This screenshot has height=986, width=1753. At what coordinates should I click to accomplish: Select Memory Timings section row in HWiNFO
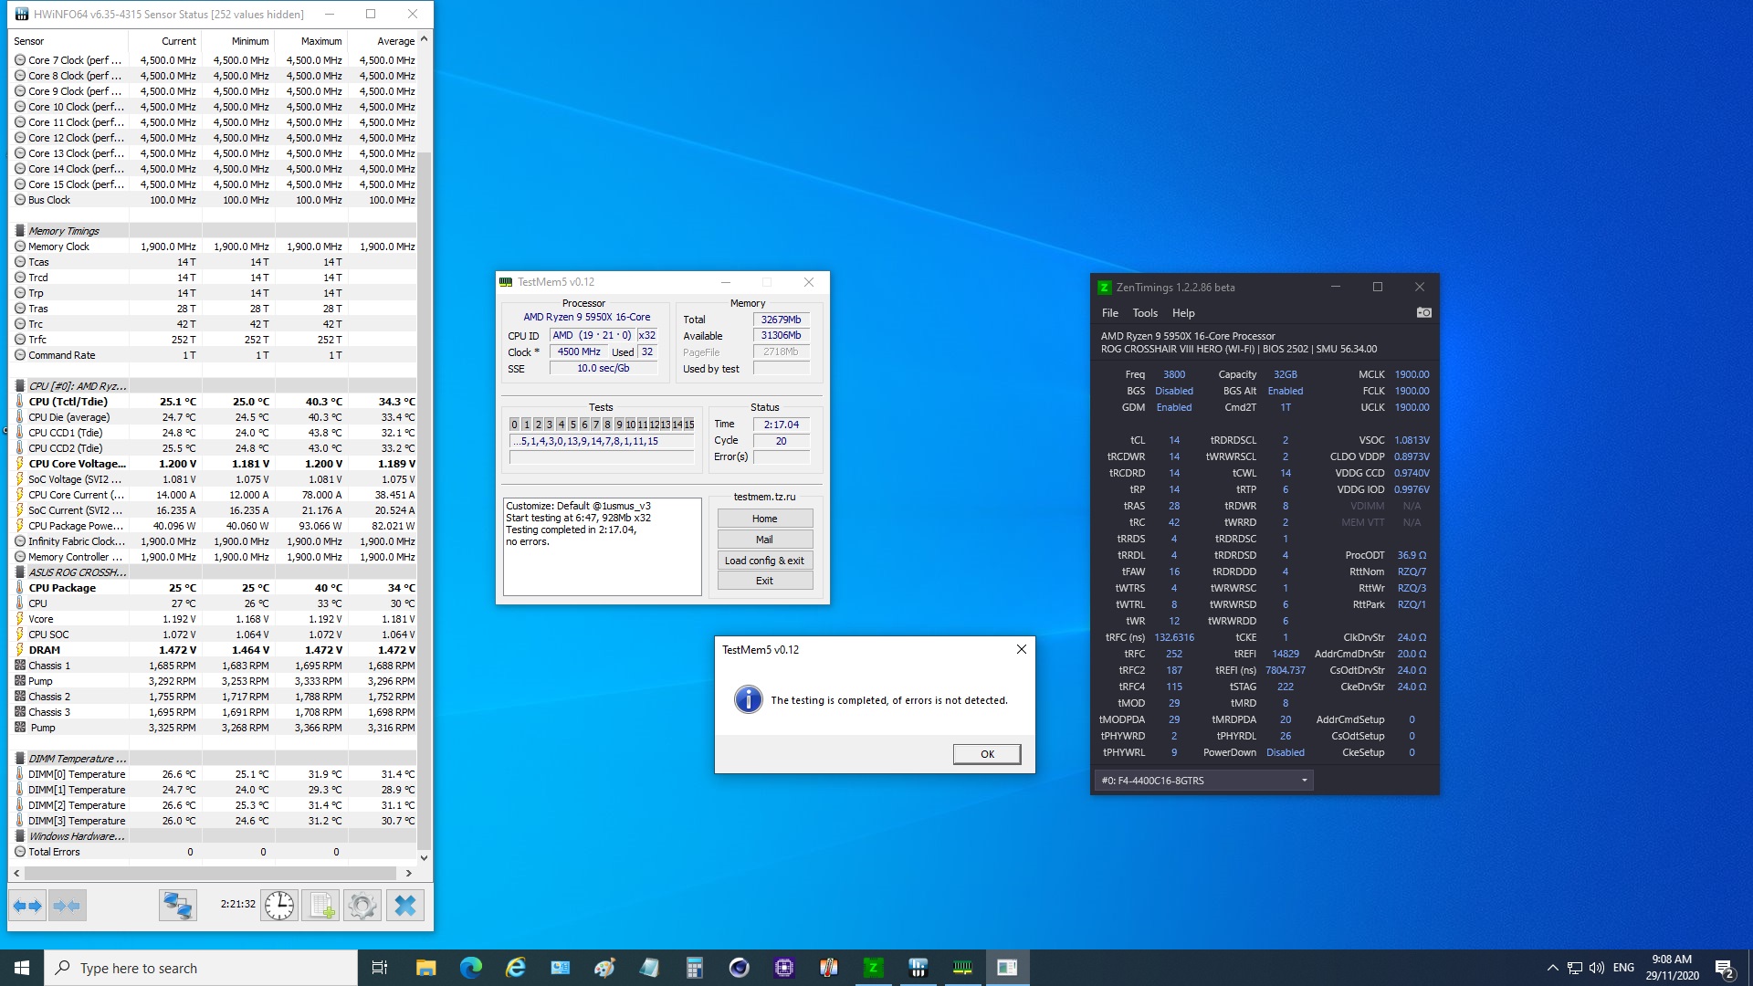(214, 231)
